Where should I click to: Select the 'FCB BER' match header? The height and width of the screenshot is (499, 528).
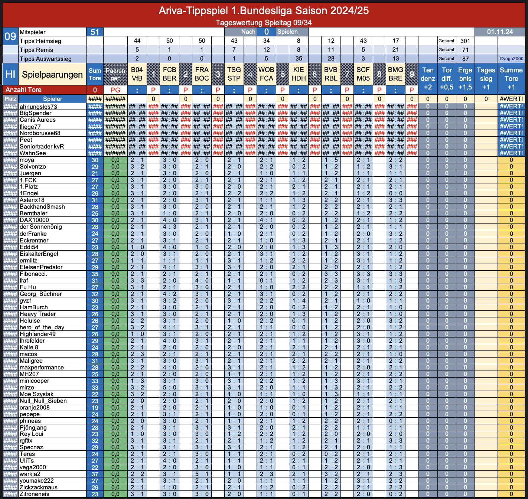(169, 74)
